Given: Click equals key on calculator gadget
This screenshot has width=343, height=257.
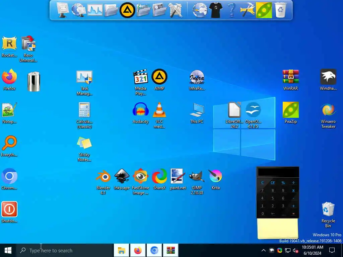Looking at the screenshot, I should click(293, 213).
